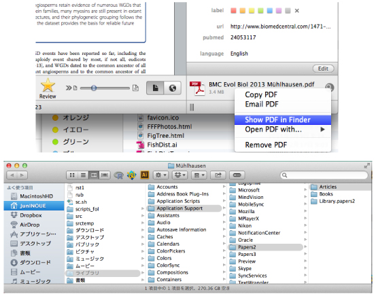The height and width of the screenshot is (296, 376).
Task: Click the Finder search field
Action: (x=324, y=175)
